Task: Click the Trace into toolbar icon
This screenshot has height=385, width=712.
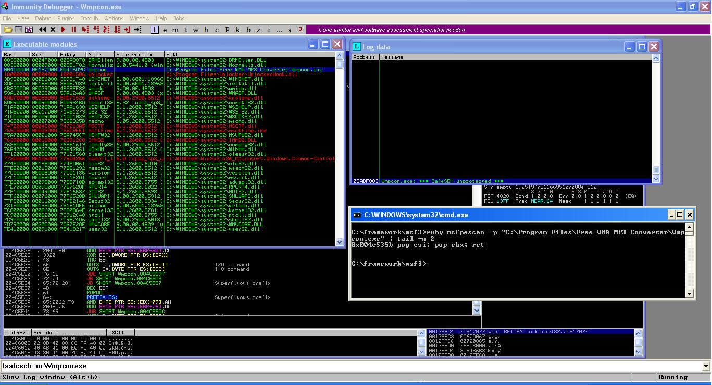Action: click(x=106, y=30)
